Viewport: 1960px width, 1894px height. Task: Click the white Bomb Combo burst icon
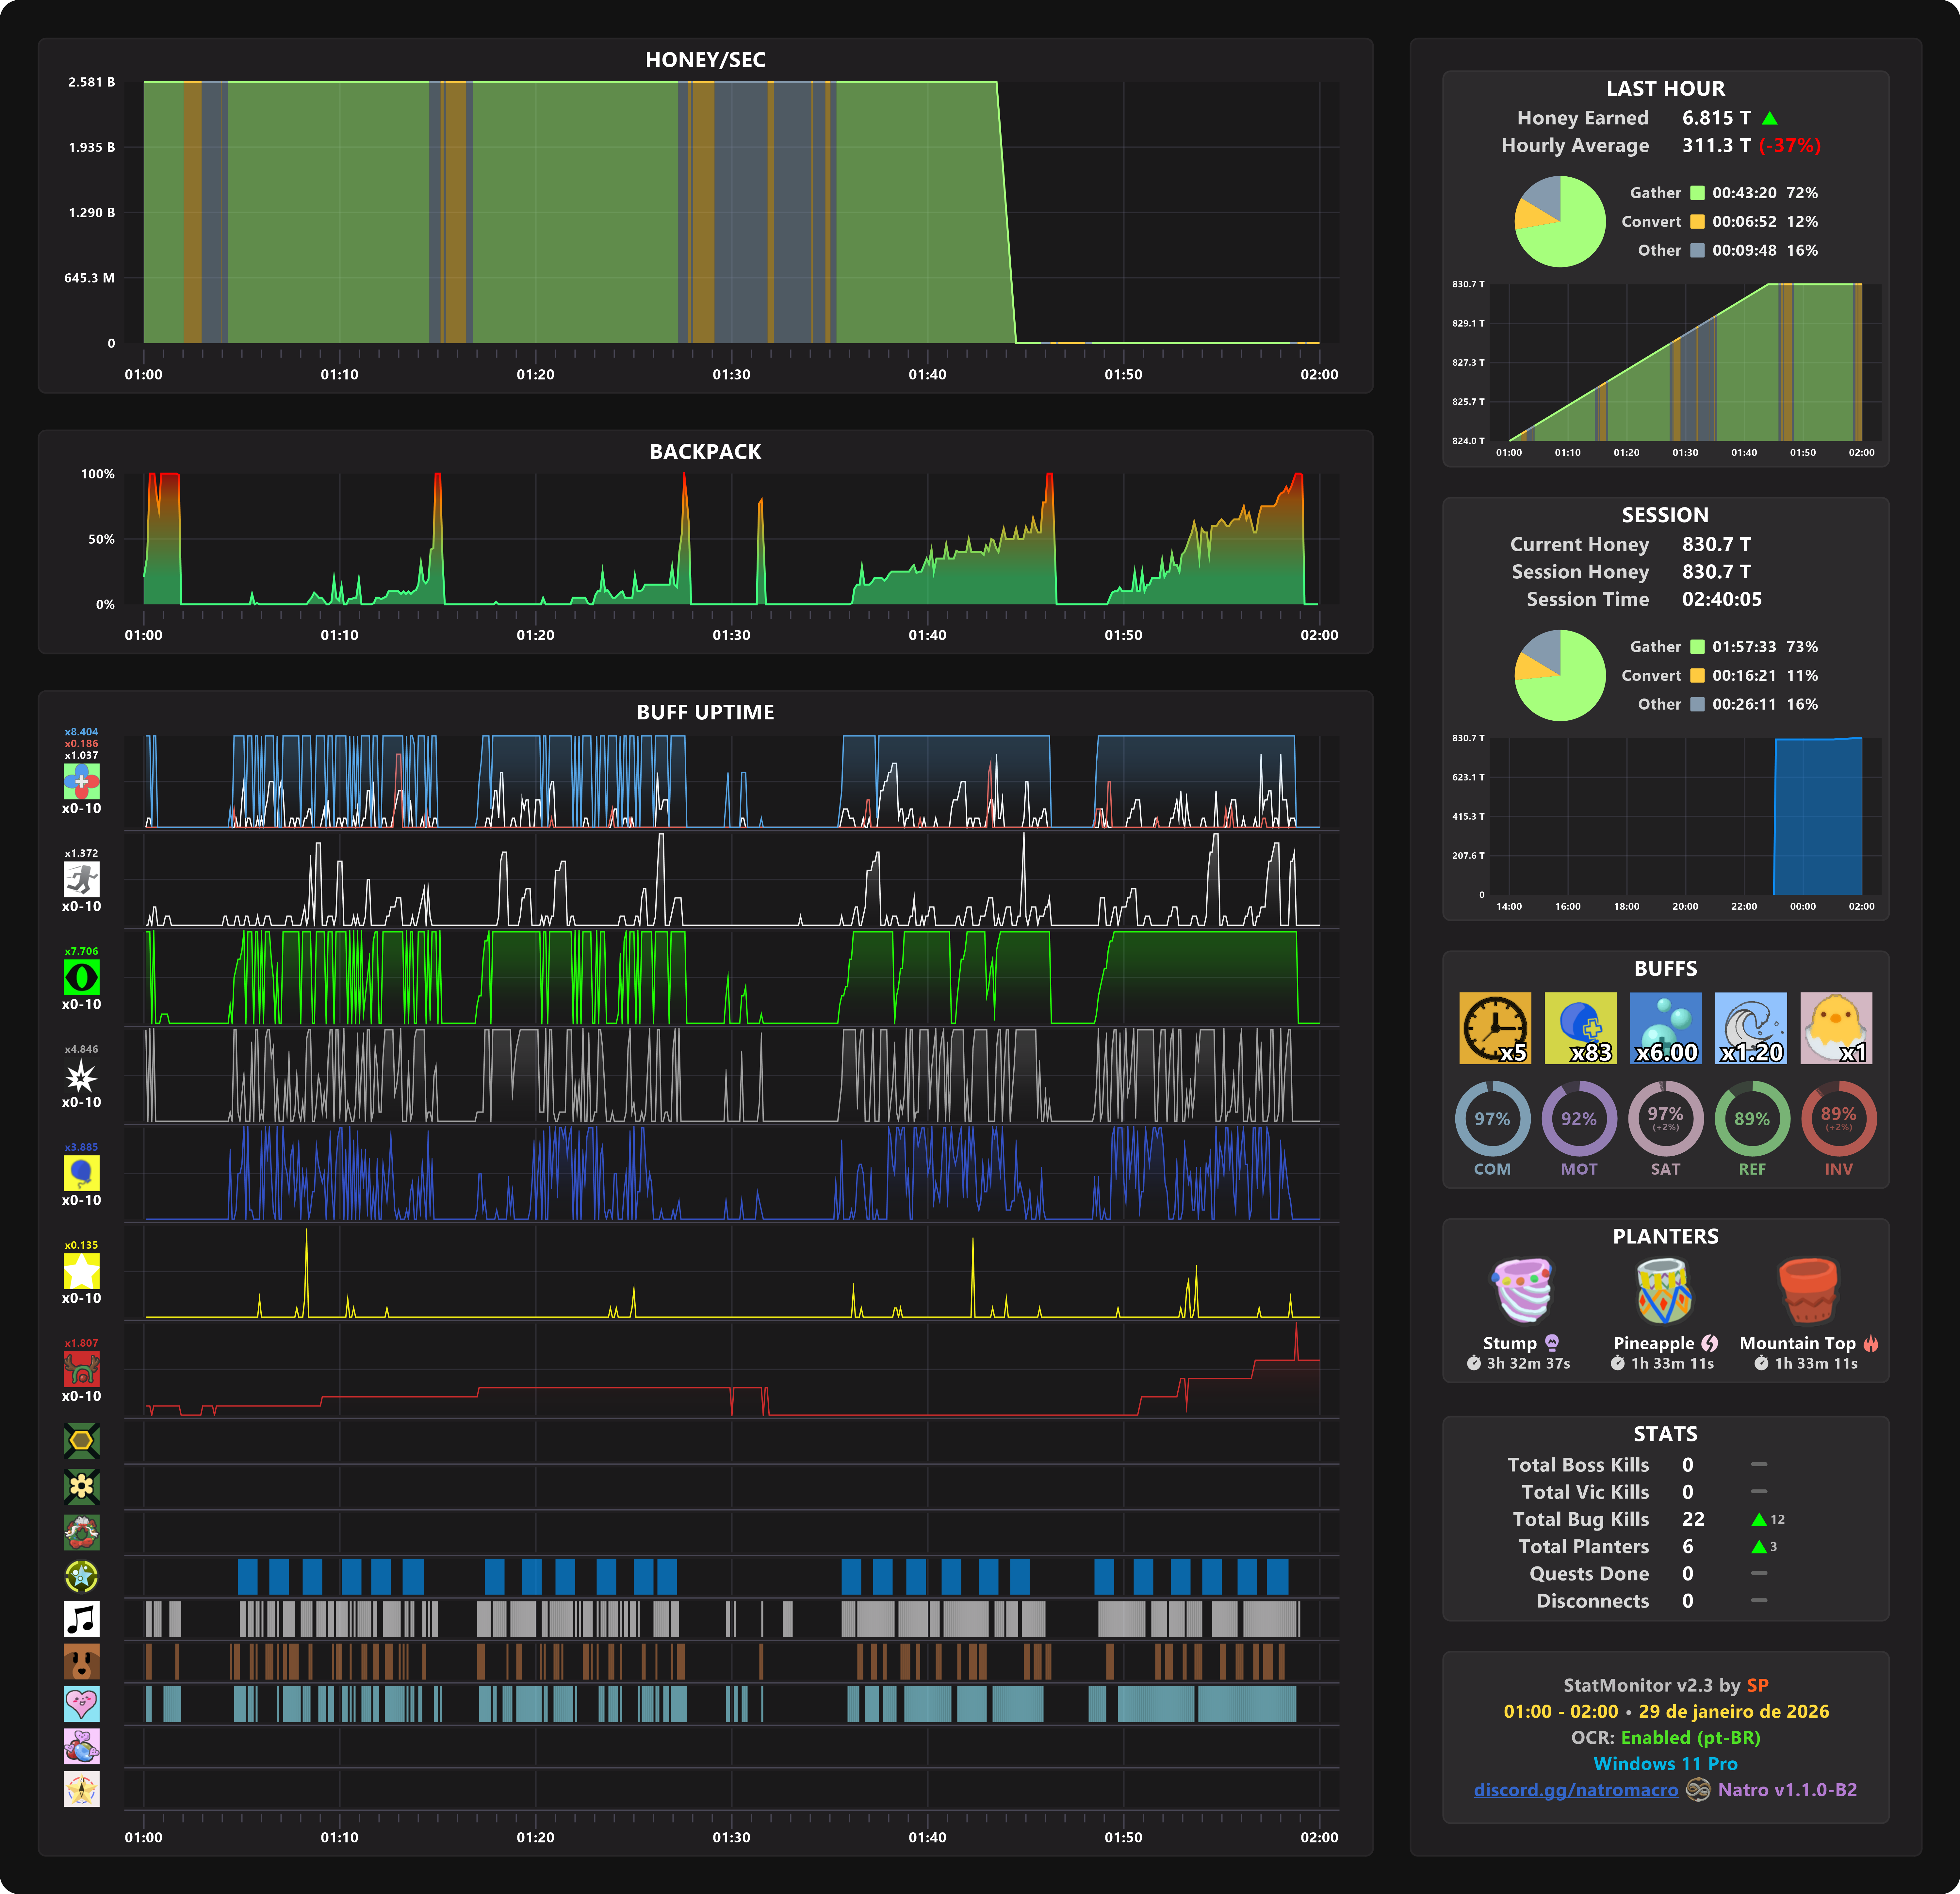(81, 1075)
